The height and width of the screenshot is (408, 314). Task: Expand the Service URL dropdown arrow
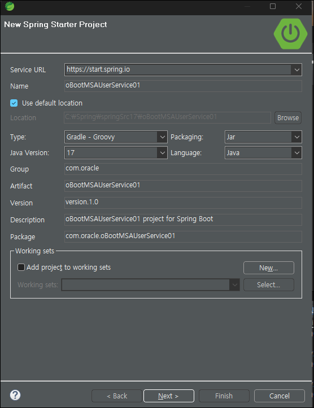(x=296, y=70)
